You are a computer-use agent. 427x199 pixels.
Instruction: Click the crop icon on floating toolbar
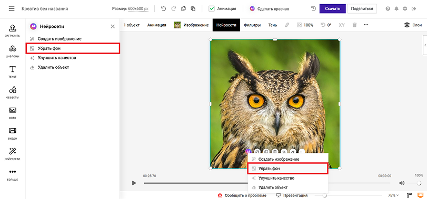[x=284, y=152]
